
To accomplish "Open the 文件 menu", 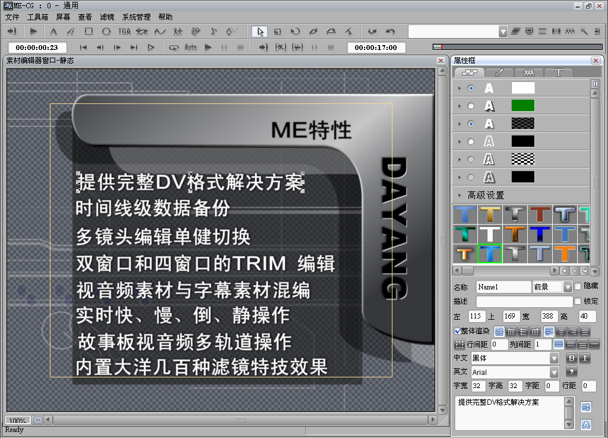I will click(12, 17).
